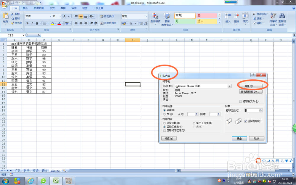Open the borders dropdown arrow
The image size is (296, 185).
tap(48, 23)
